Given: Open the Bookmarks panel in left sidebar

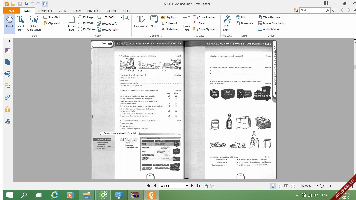Looking at the screenshot, I should click(x=8, y=50).
